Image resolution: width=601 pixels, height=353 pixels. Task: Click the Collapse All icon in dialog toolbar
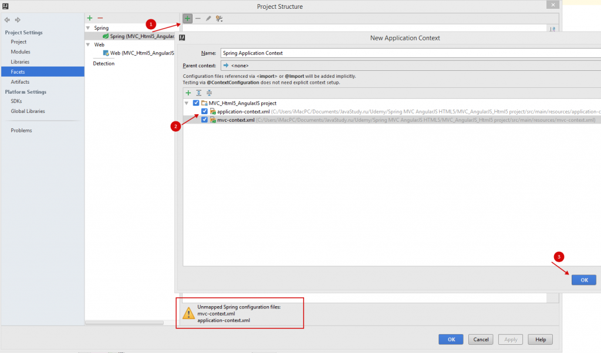click(x=208, y=93)
